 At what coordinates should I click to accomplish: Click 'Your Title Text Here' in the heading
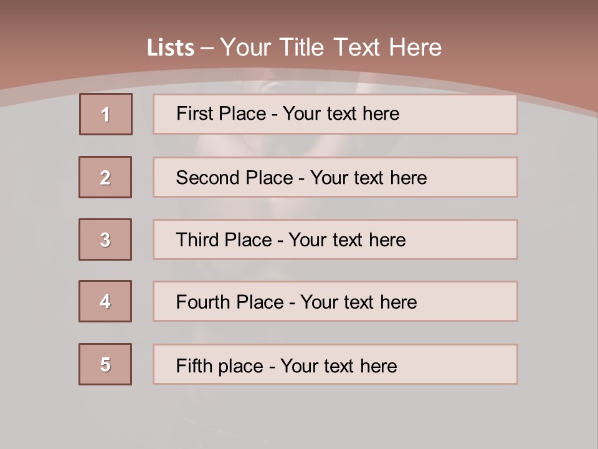(331, 47)
